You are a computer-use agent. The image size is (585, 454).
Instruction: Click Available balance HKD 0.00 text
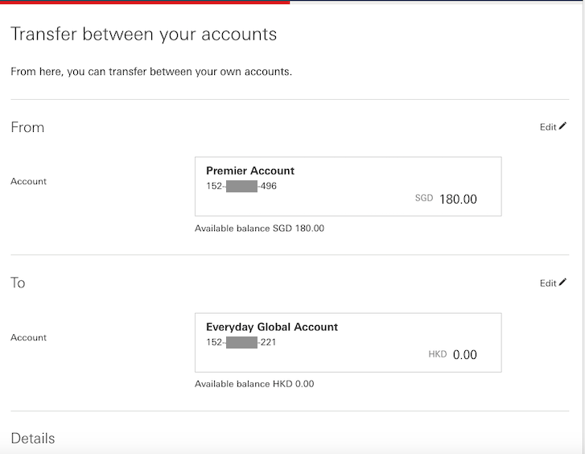pos(254,384)
